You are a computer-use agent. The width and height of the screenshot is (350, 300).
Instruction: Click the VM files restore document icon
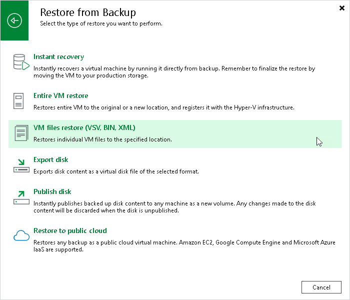[21, 133]
